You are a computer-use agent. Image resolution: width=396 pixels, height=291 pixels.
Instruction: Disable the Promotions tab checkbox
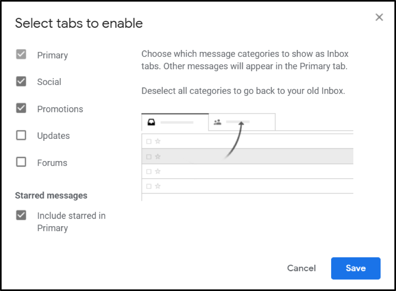click(21, 108)
